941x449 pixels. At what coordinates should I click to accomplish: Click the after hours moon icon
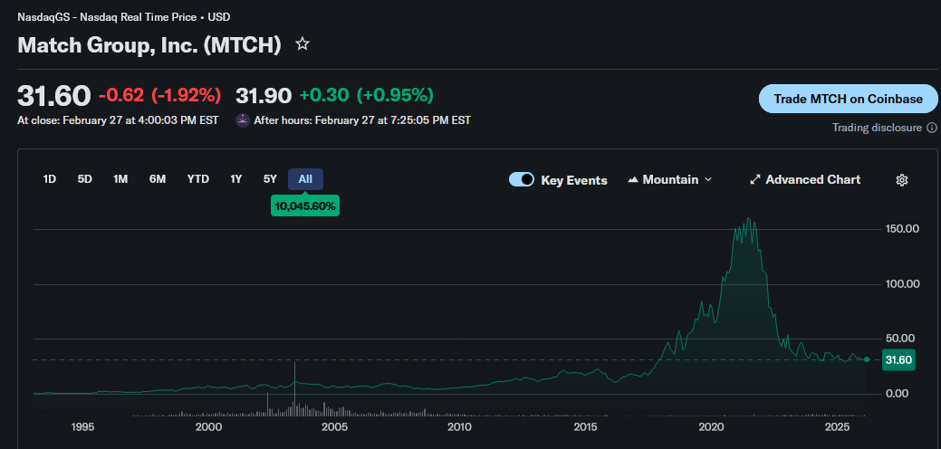tap(243, 119)
